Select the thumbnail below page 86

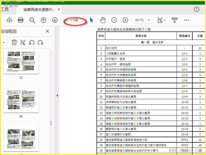[x=21, y=139]
